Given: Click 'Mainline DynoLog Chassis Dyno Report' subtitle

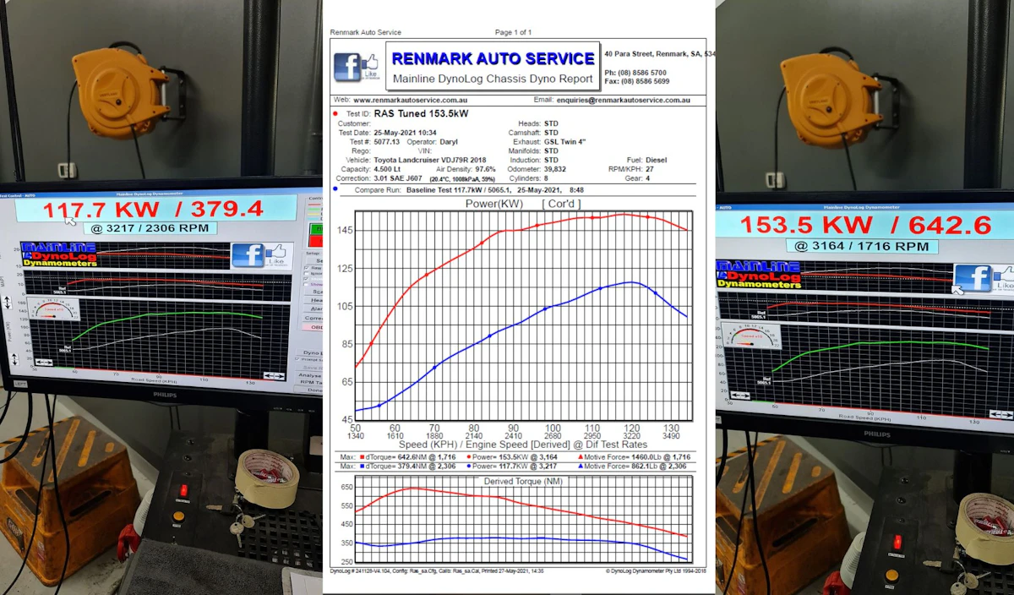Looking at the screenshot, I should tap(493, 79).
